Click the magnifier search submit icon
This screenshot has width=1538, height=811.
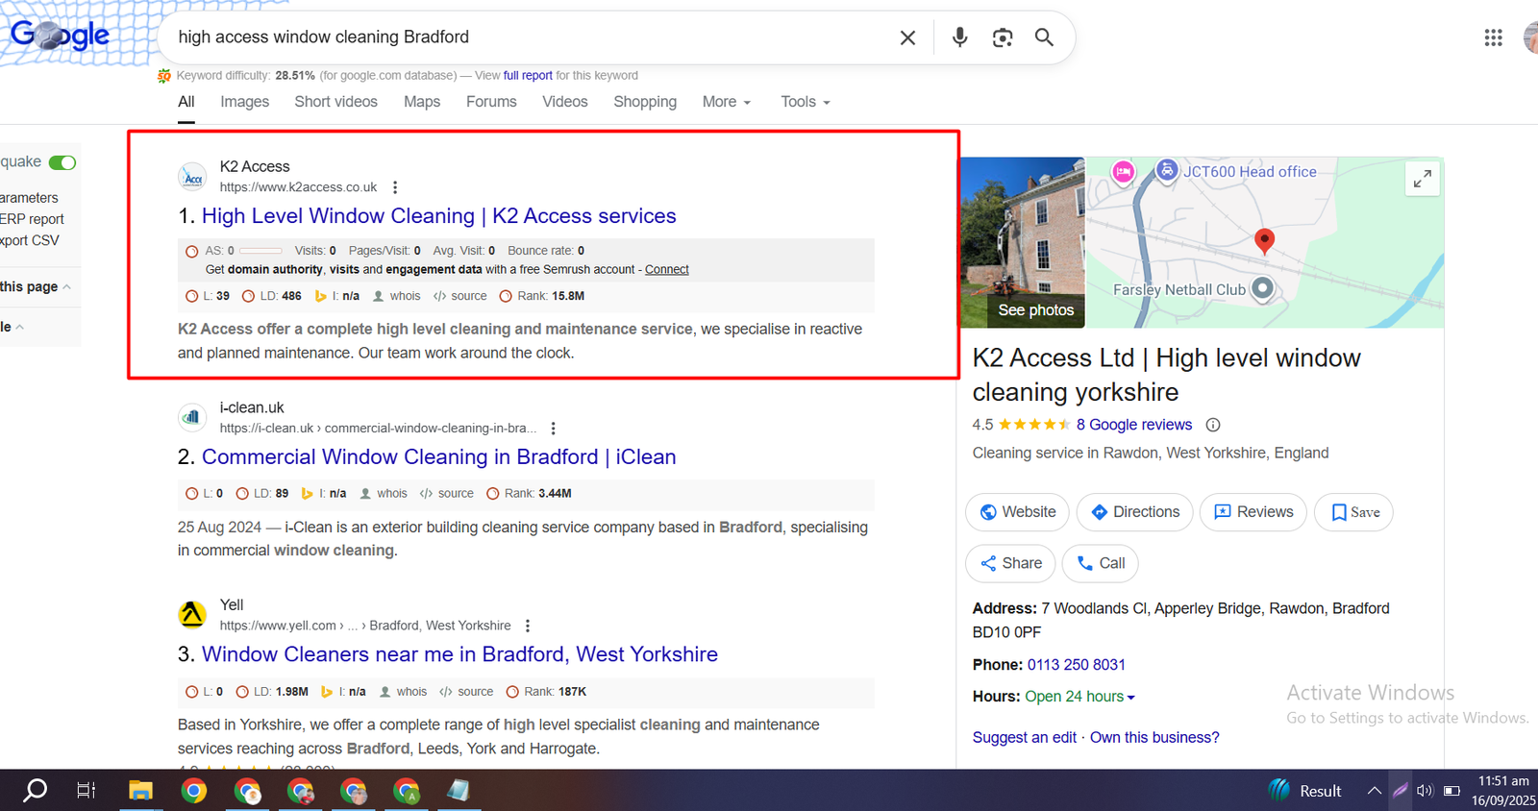1044,37
